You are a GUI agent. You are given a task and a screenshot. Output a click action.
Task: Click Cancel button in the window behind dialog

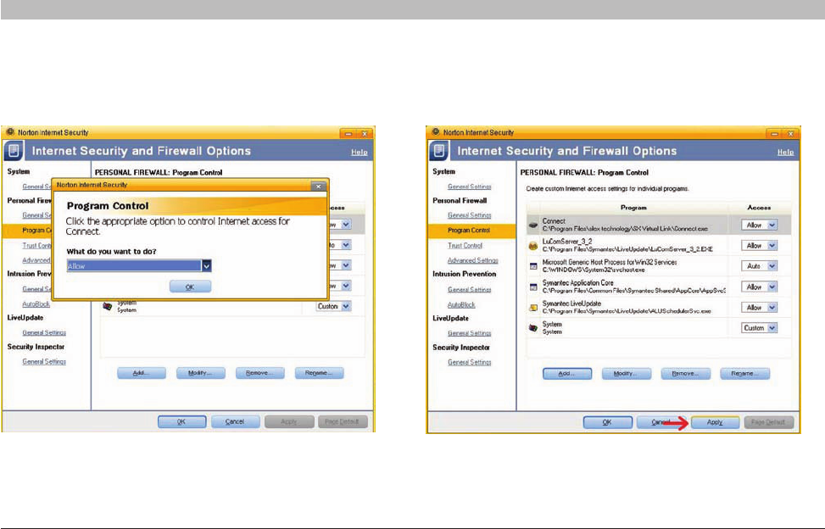pos(236,421)
